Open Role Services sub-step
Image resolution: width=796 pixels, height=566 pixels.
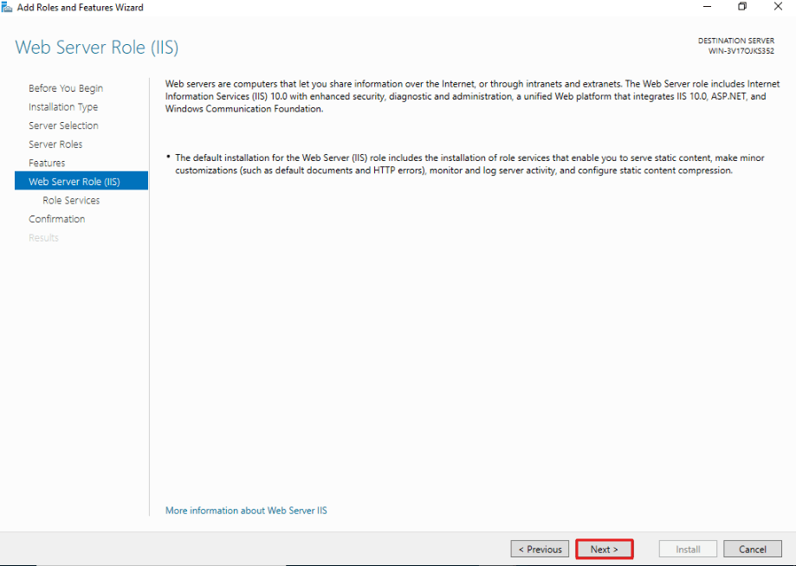(x=71, y=200)
